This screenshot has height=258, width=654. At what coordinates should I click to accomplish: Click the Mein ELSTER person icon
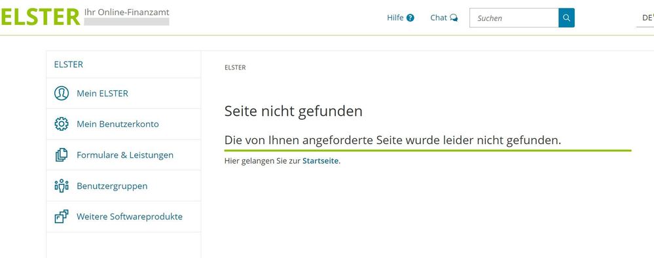click(62, 93)
